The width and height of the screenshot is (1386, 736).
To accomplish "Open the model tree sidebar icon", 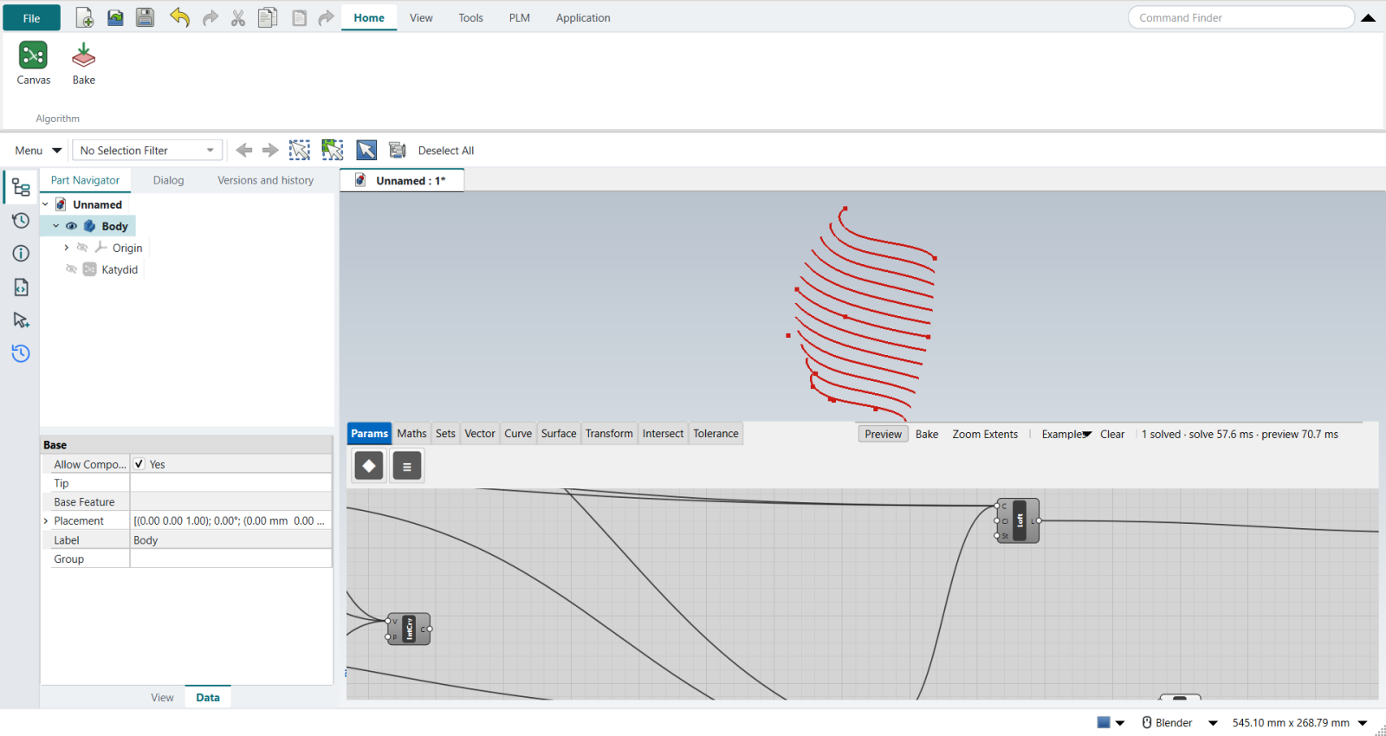I will (21, 187).
